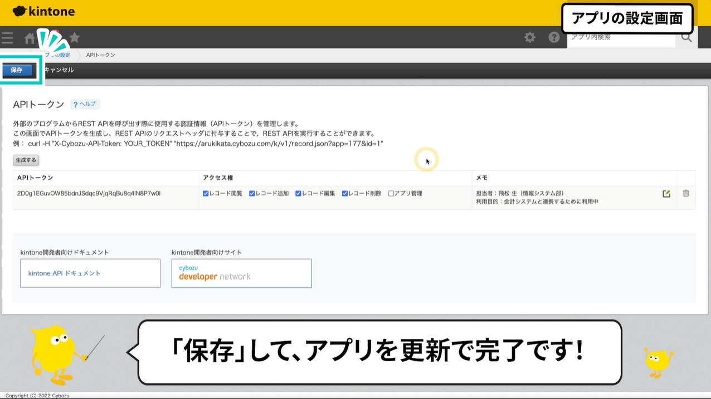Open the settings gear icon
The height and width of the screenshot is (399, 711).
tap(530, 37)
